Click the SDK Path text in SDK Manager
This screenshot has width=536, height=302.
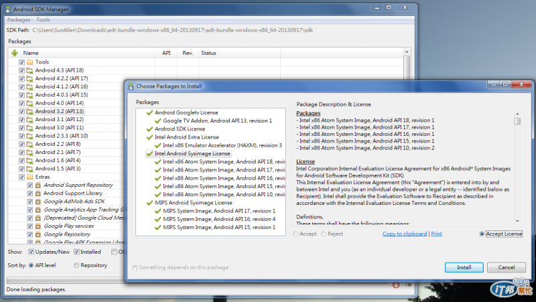coord(173,30)
